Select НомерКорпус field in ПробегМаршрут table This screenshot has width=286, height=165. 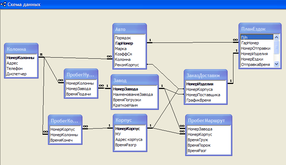coord(209,134)
